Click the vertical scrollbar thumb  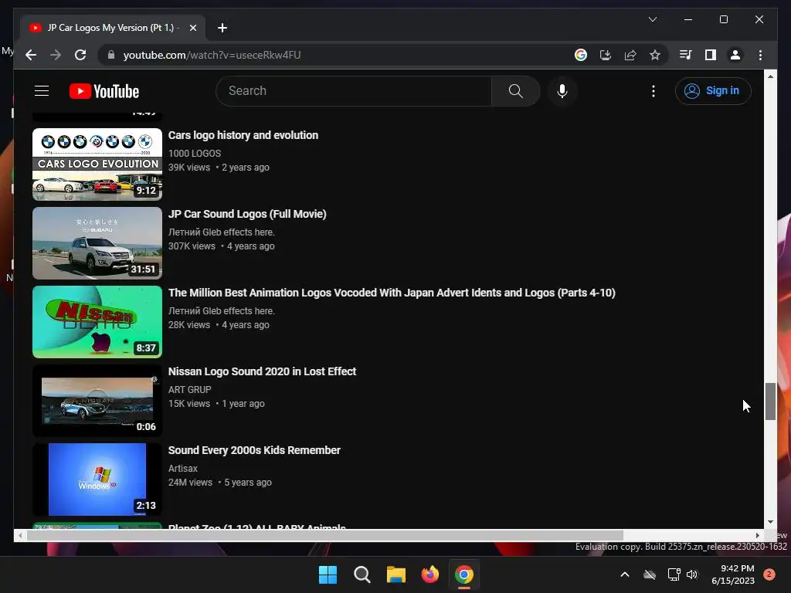(770, 402)
